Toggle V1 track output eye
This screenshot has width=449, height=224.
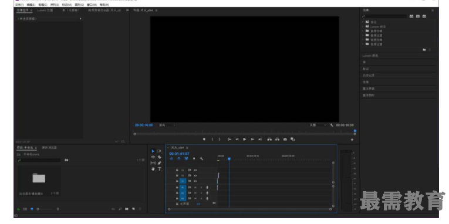coord(195,181)
